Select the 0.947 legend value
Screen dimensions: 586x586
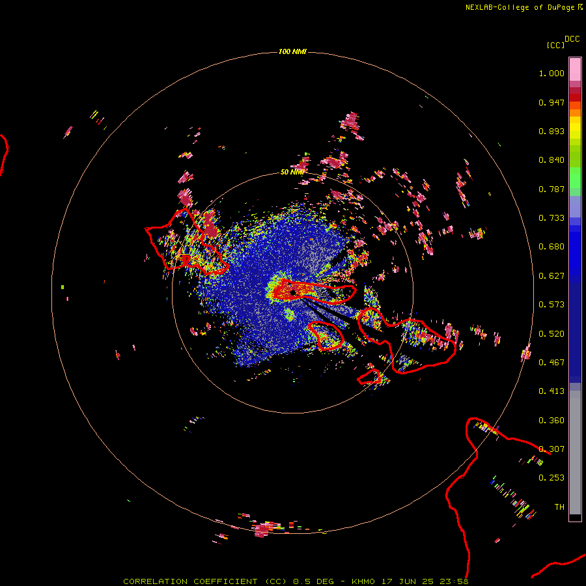[551, 102]
